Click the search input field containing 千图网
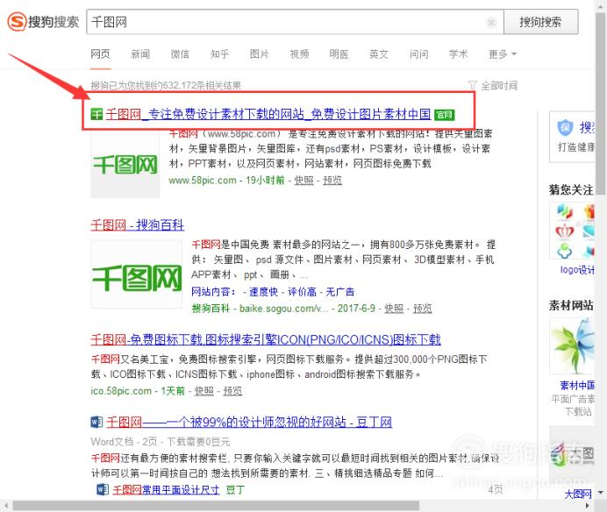 [x=295, y=22]
